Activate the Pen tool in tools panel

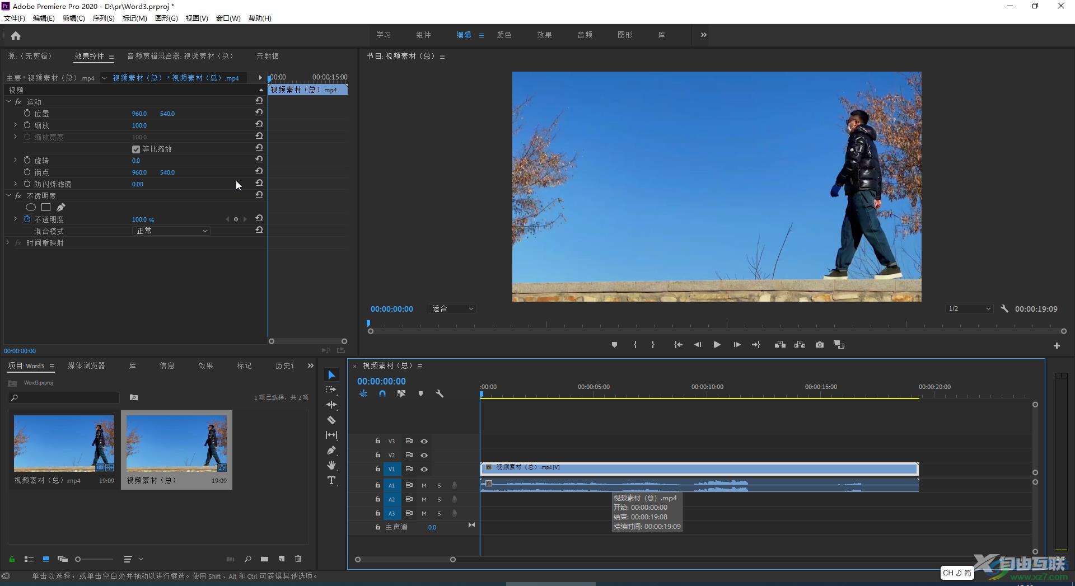(331, 450)
